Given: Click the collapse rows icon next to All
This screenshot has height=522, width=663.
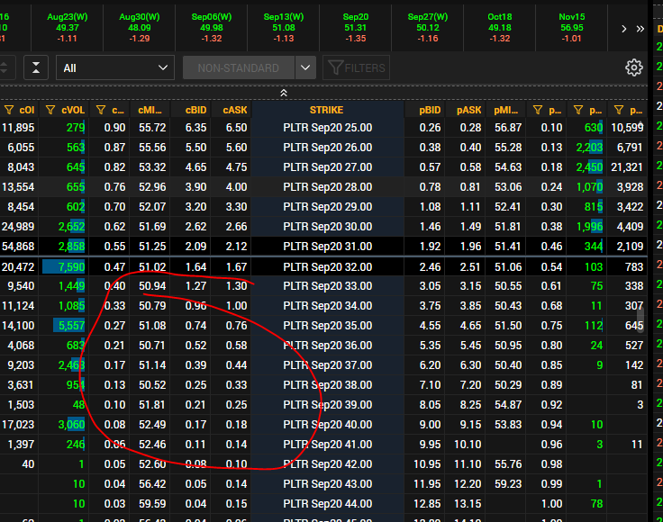Looking at the screenshot, I should point(36,67).
